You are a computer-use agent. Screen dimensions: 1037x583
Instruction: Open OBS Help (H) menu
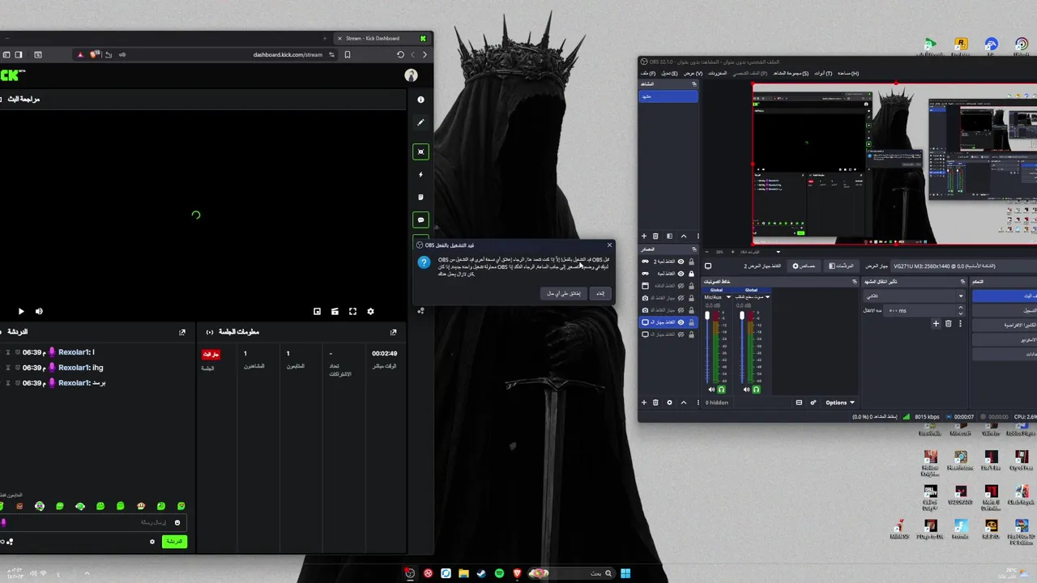(x=848, y=73)
